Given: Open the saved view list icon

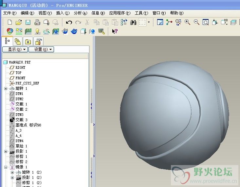Looking at the screenshot, I should [x=224, y=22].
